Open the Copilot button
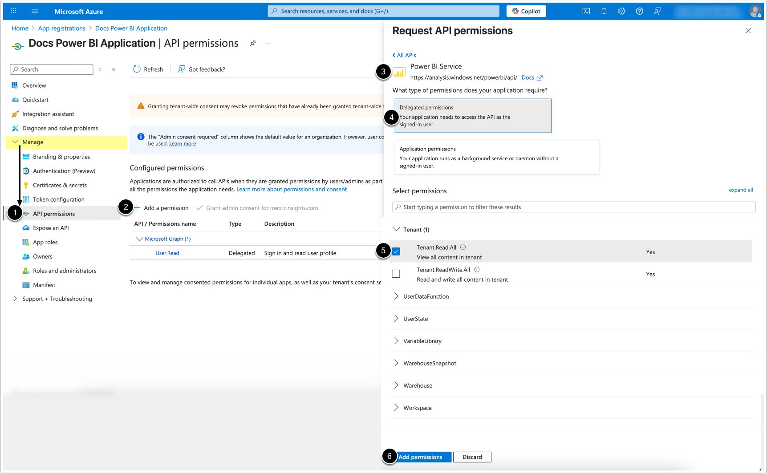Image resolution: width=767 pixels, height=474 pixels. point(526,11)
